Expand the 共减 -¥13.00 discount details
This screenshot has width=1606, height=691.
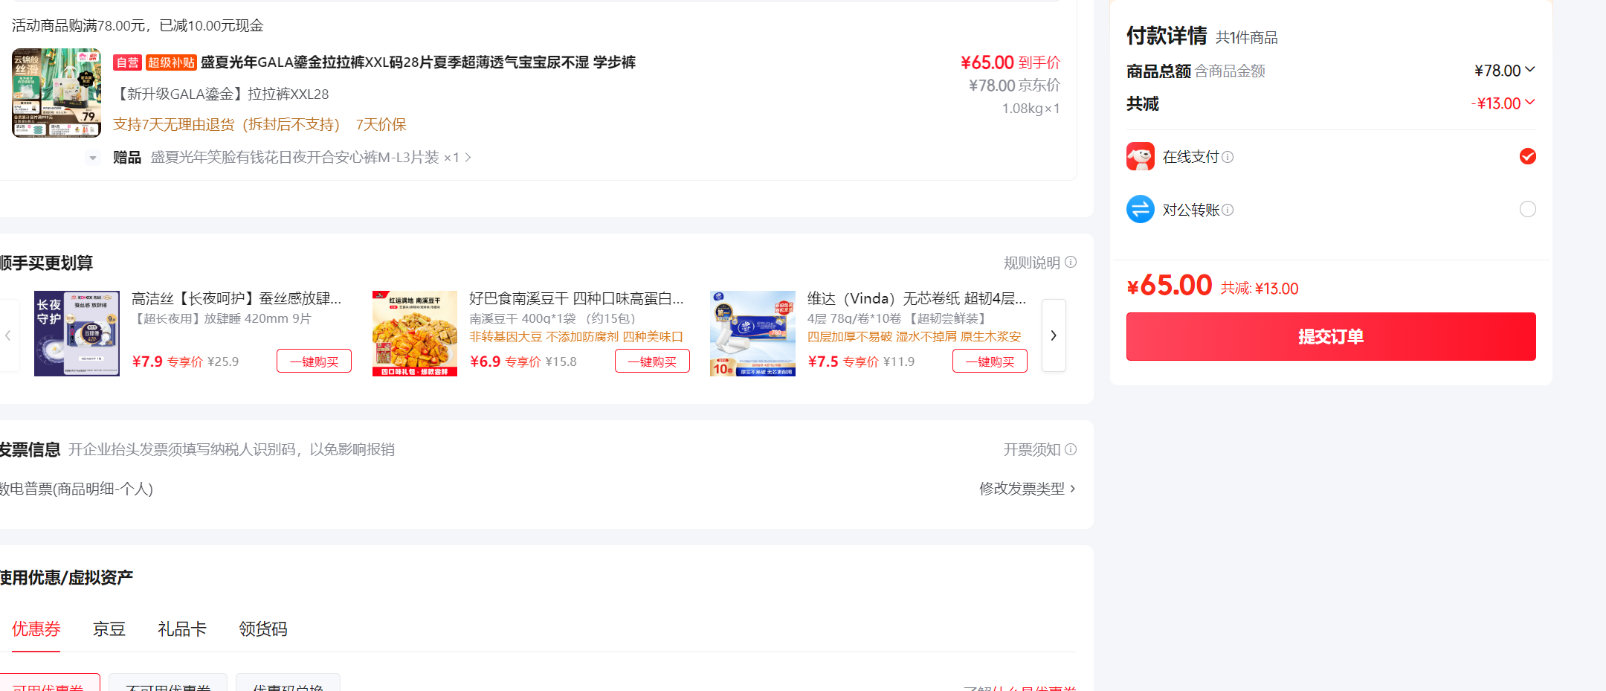[x=1529, y=102]
